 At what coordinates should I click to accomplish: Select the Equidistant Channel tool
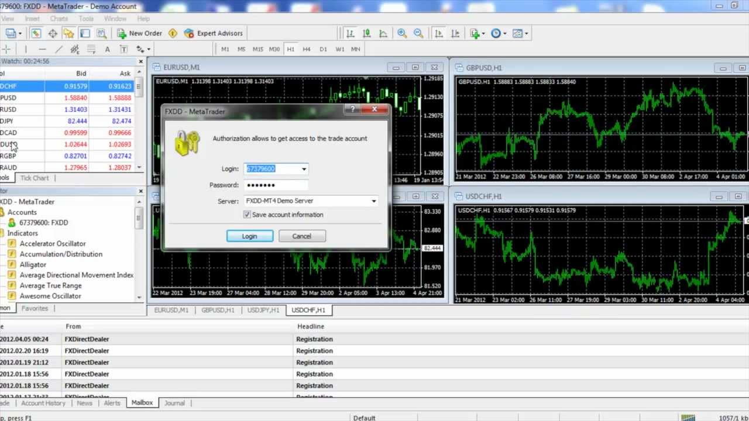point(75,49)
